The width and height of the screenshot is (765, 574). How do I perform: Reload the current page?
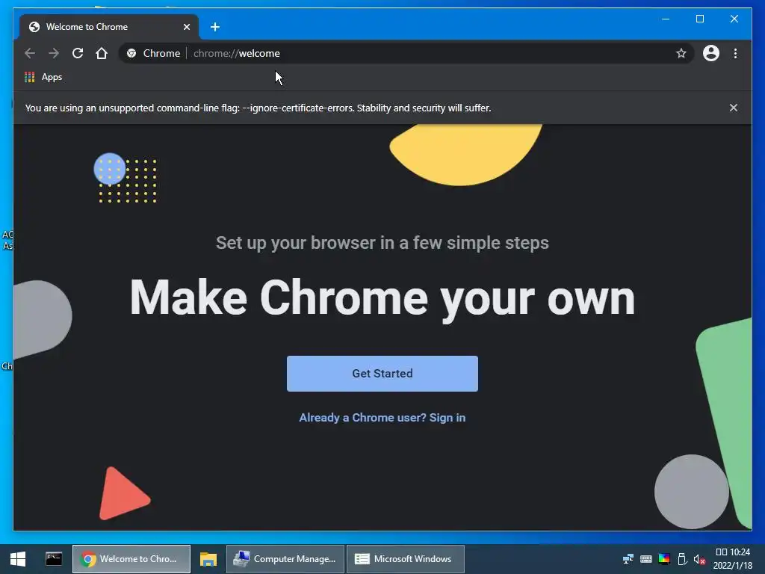[x=78, y=53]
